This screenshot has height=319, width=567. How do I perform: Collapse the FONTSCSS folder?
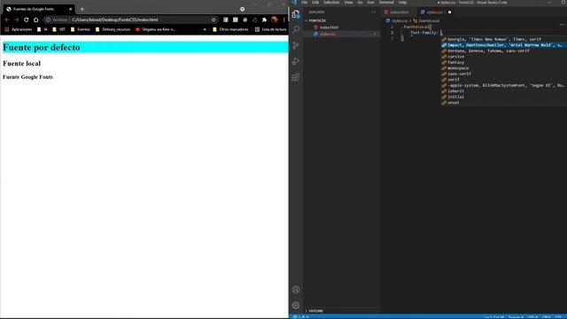click(x=315, y=20)
